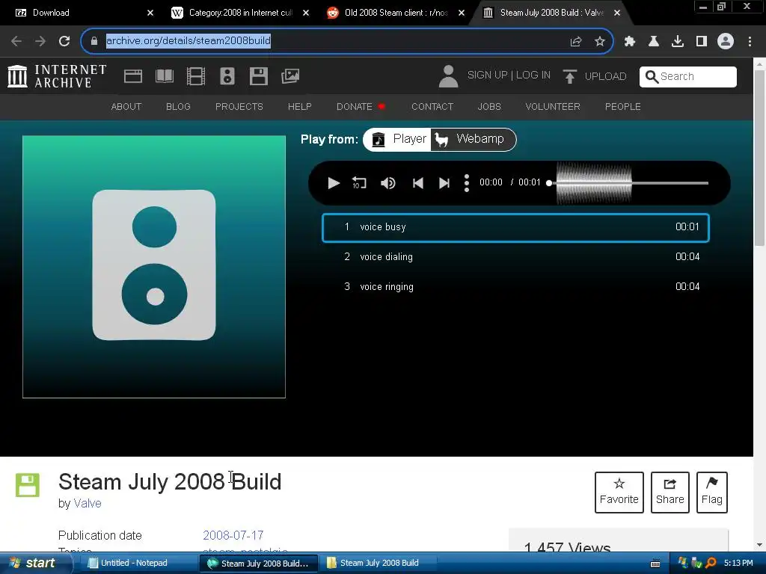Screen dimensions: 766x574
Task: Click the Internet Archive logo
Action: (x=57, y=76)
